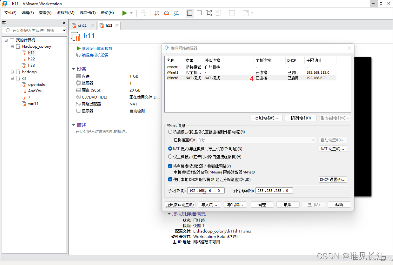
Task: Select 仅主机模式 radio button
Action: 170,157
